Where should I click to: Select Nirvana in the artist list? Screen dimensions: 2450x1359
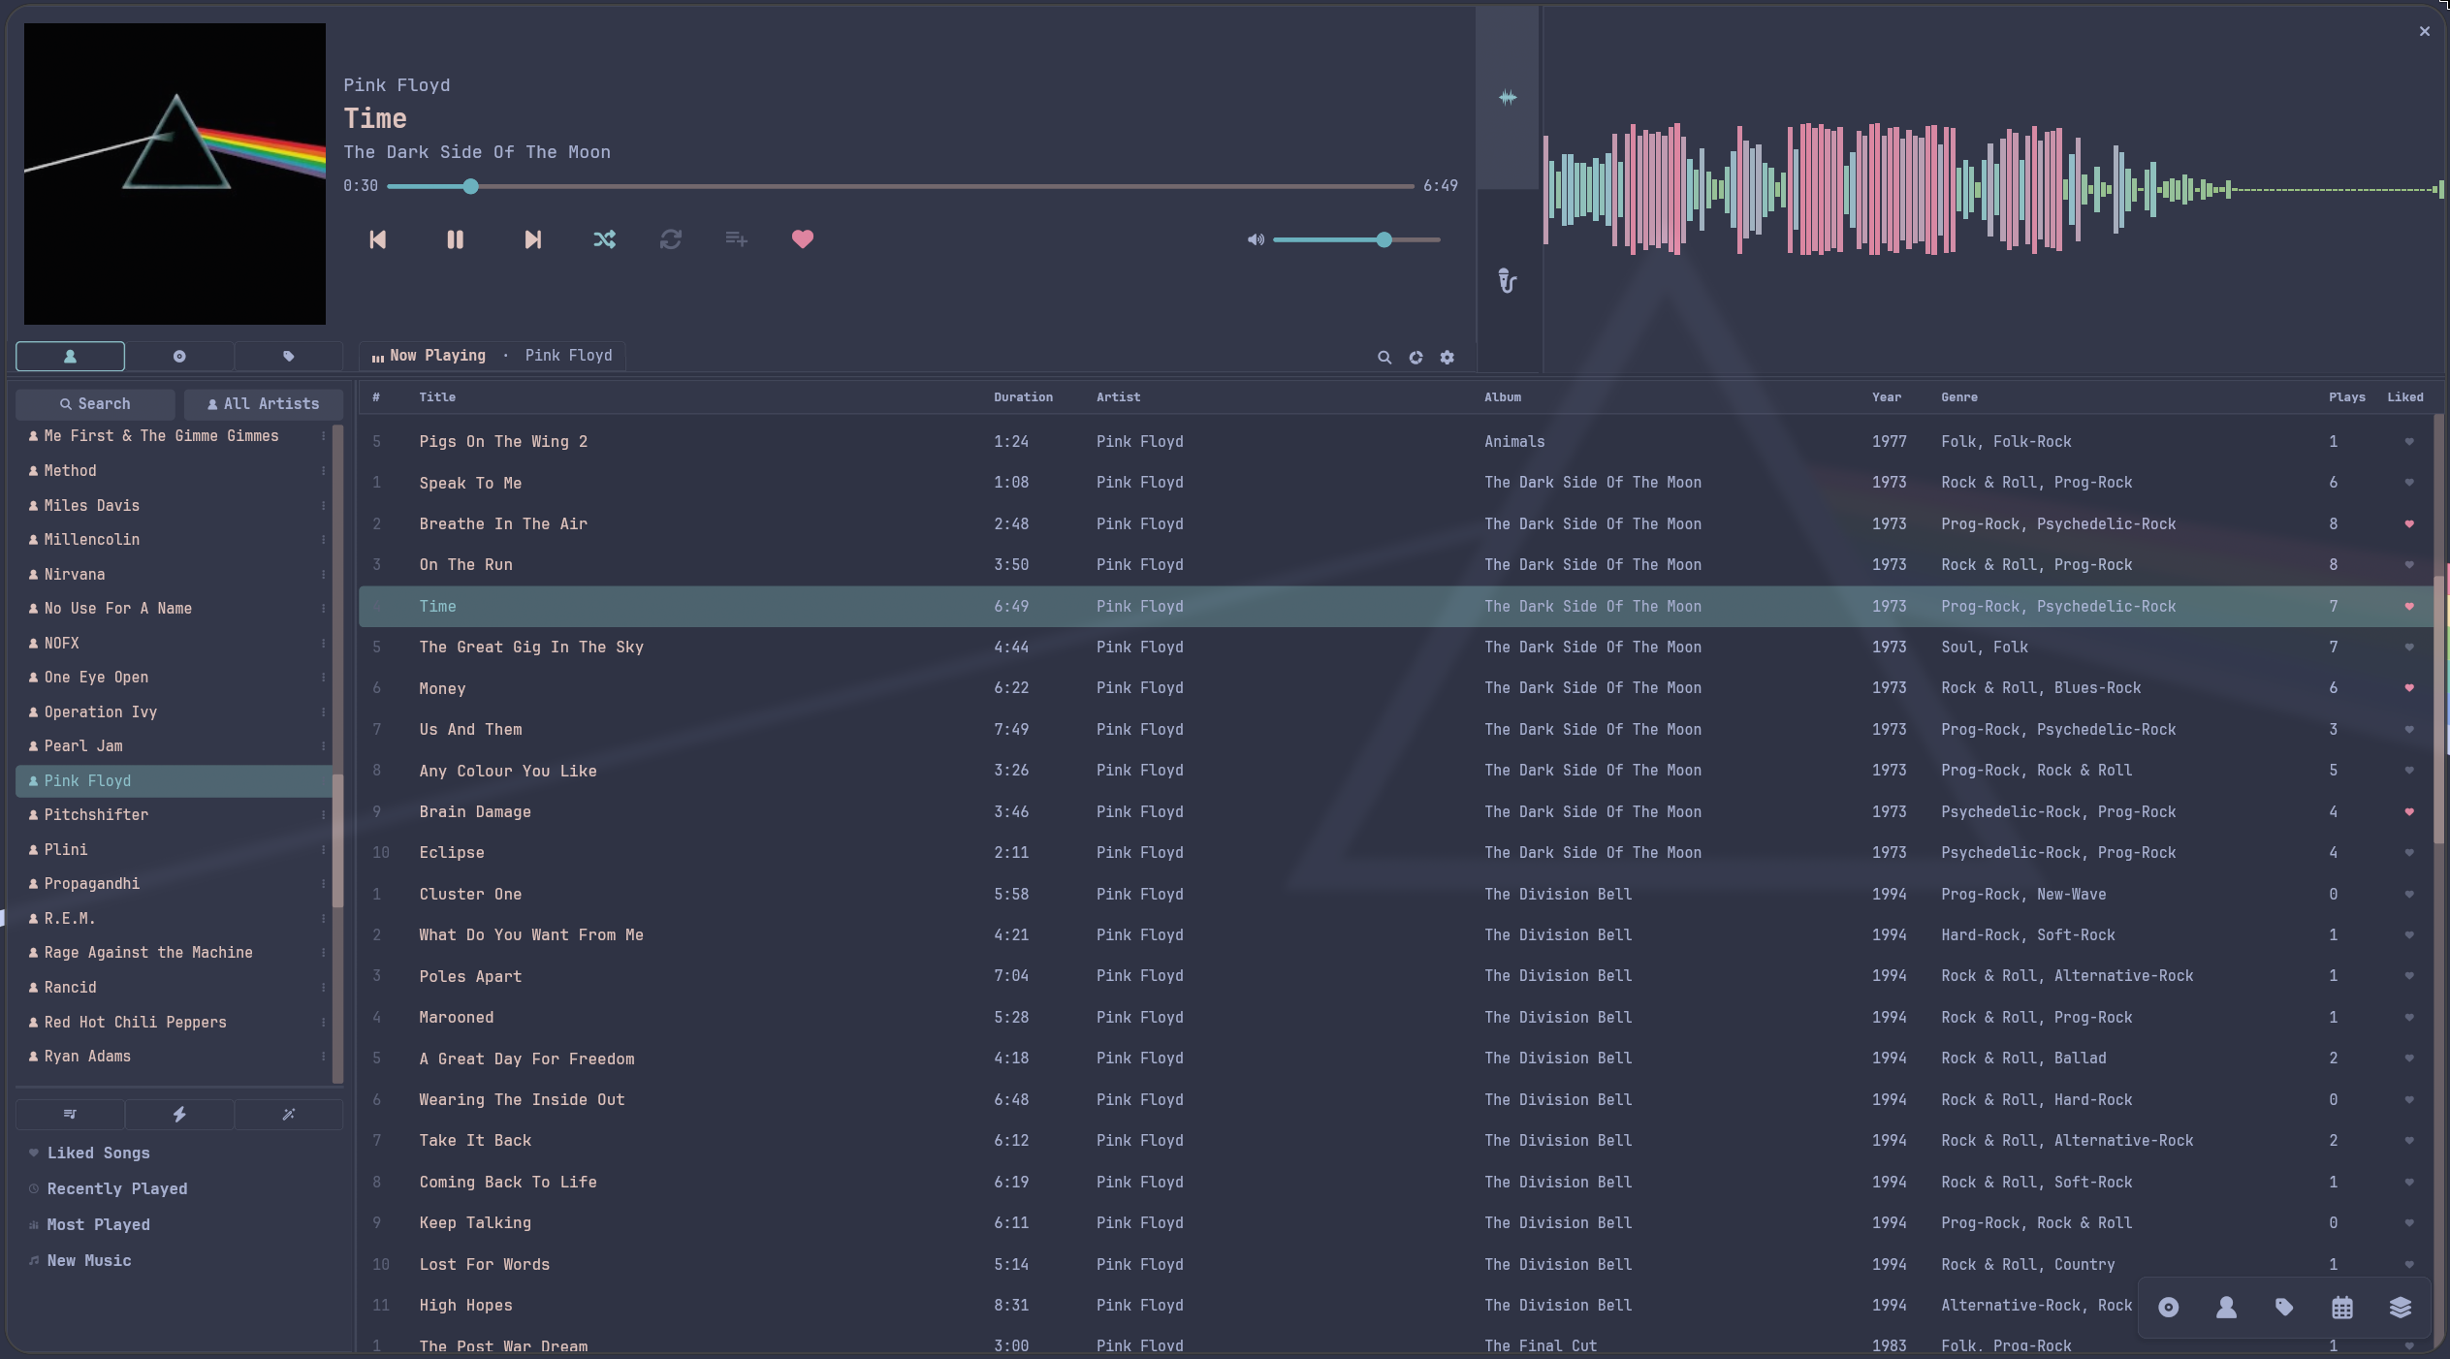(175, 574)
